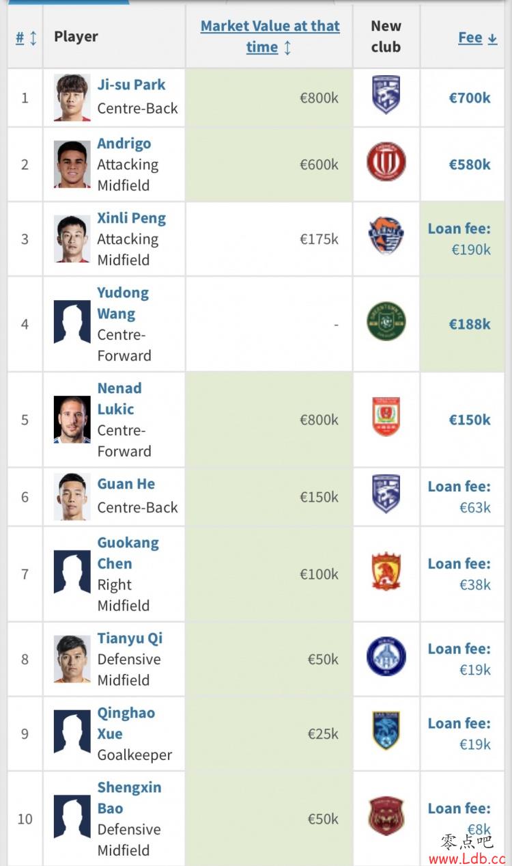512x866 pixels.
Task: Open the Guan He name link
Action: [x=126, y=484]
